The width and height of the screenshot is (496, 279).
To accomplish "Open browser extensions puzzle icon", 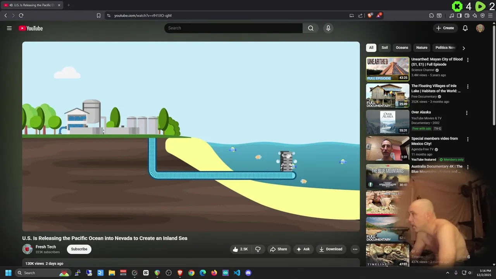I will (431, 15).
